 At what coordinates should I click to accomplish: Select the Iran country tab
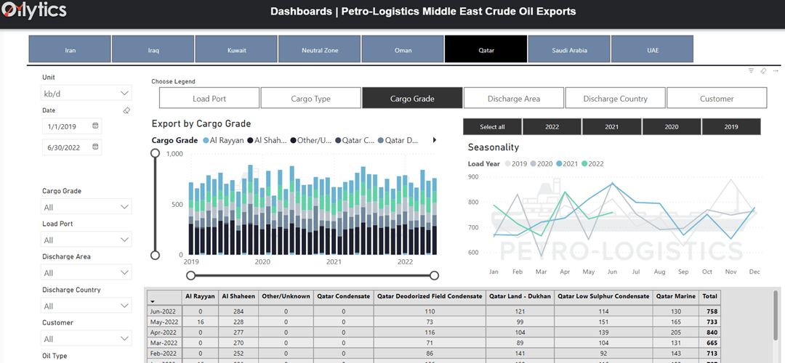click(x=70, y=49)
